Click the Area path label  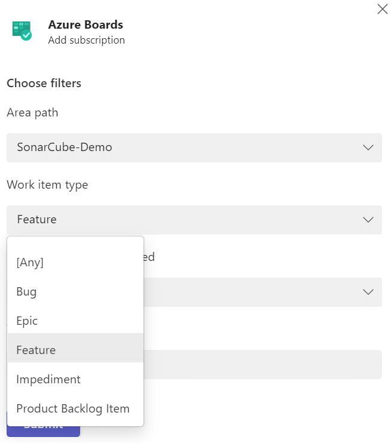point(32,113)
